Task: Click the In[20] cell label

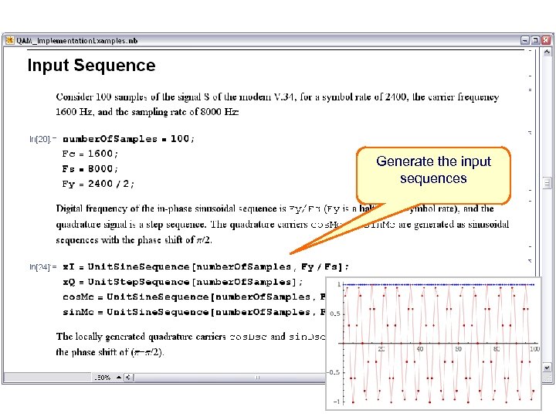Action: [x=42, y=139]
